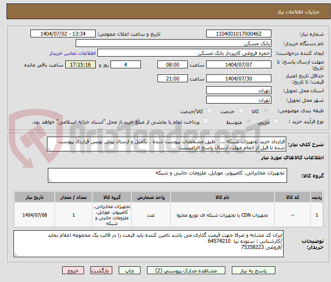The height and width of the screenshot is (282, 331).
Task: Click the unit cell عدد
Action: click(x=151, y=215)
